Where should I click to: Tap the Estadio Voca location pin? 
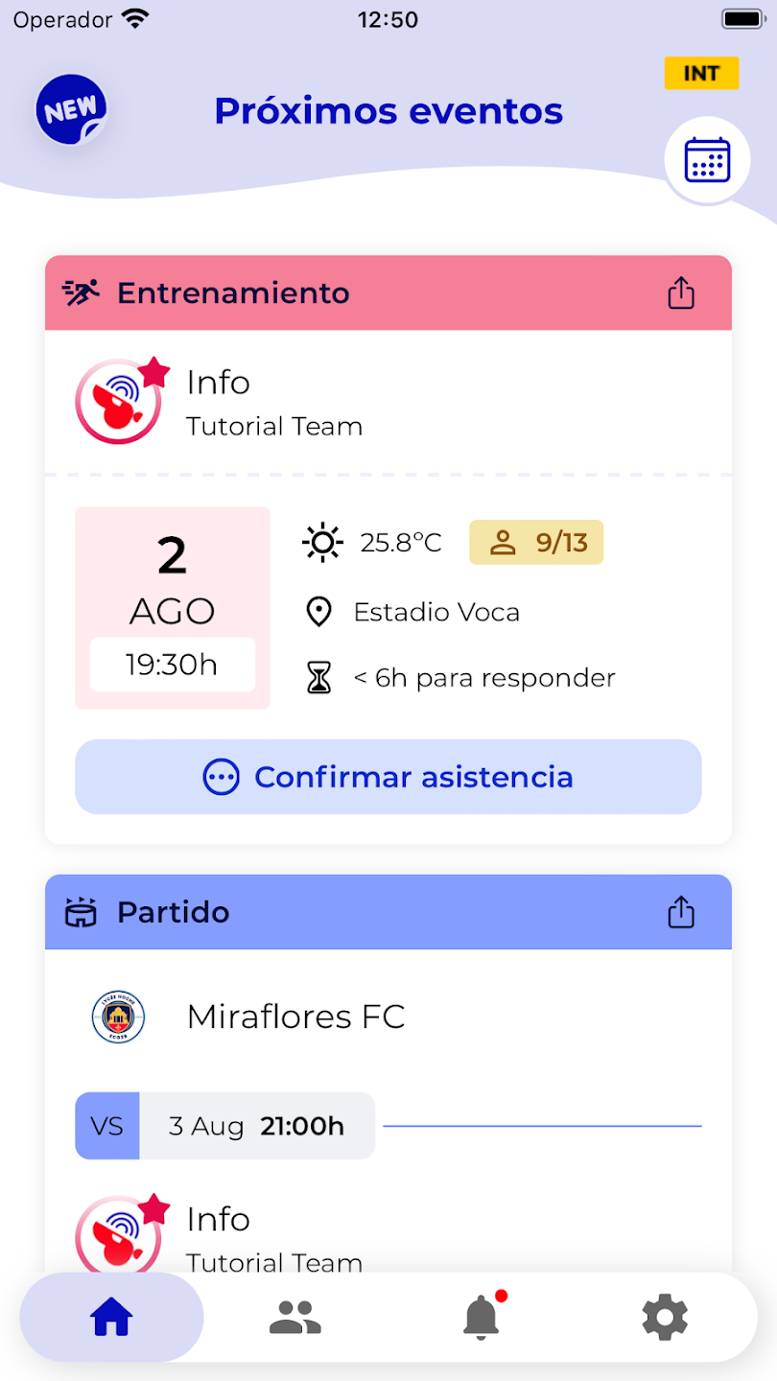[318, 612]
